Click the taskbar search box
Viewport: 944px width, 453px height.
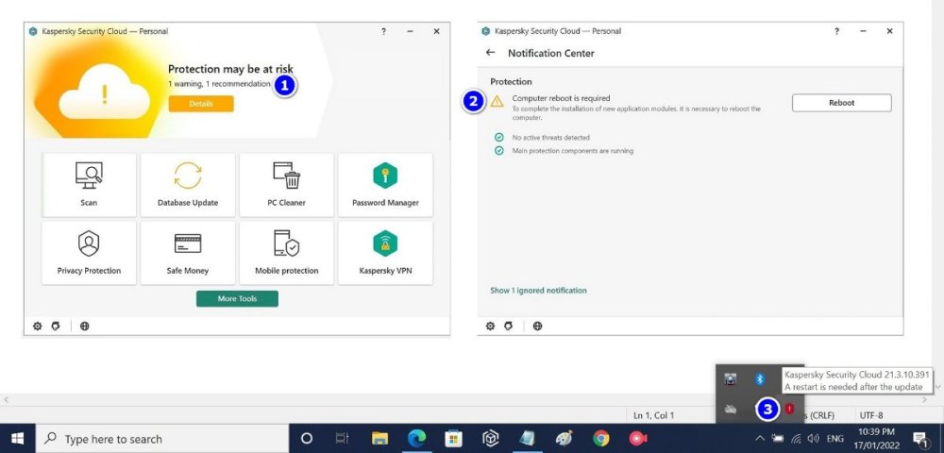[x=162, y=439]
